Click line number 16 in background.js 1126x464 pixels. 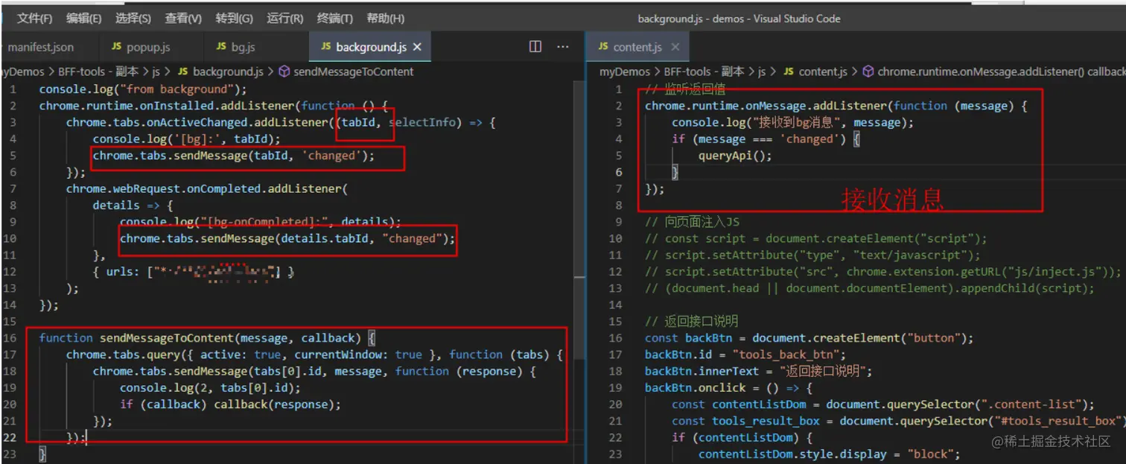click(10, 338)
